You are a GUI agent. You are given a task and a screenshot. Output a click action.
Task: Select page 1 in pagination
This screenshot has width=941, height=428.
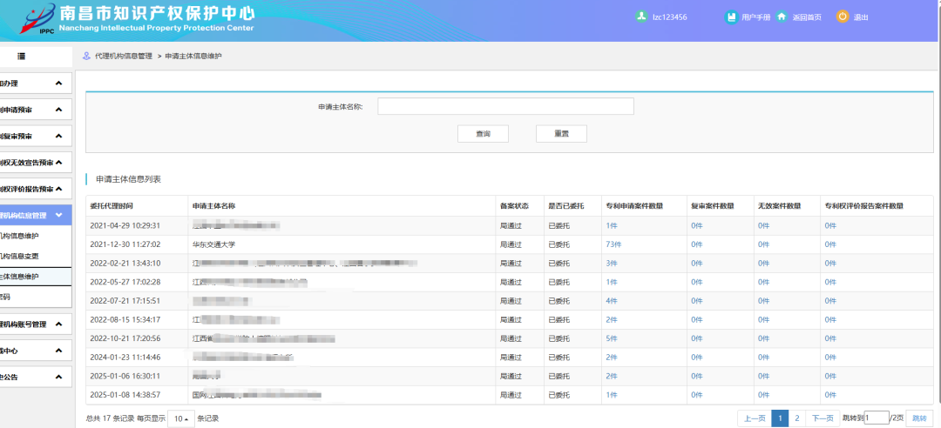point(780,418)
